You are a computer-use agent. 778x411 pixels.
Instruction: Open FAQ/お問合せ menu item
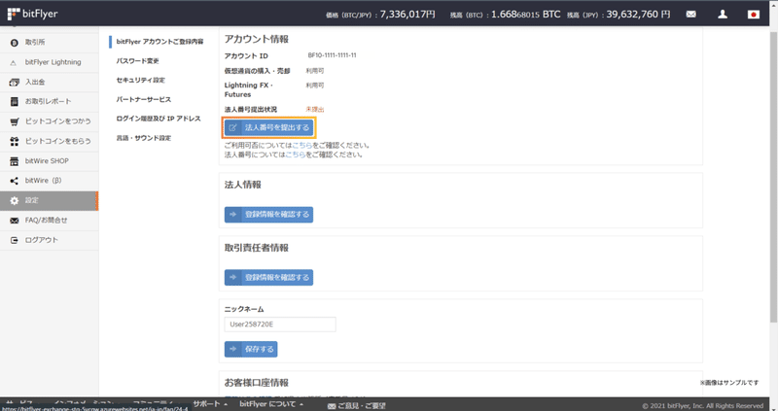coord(50,221)
